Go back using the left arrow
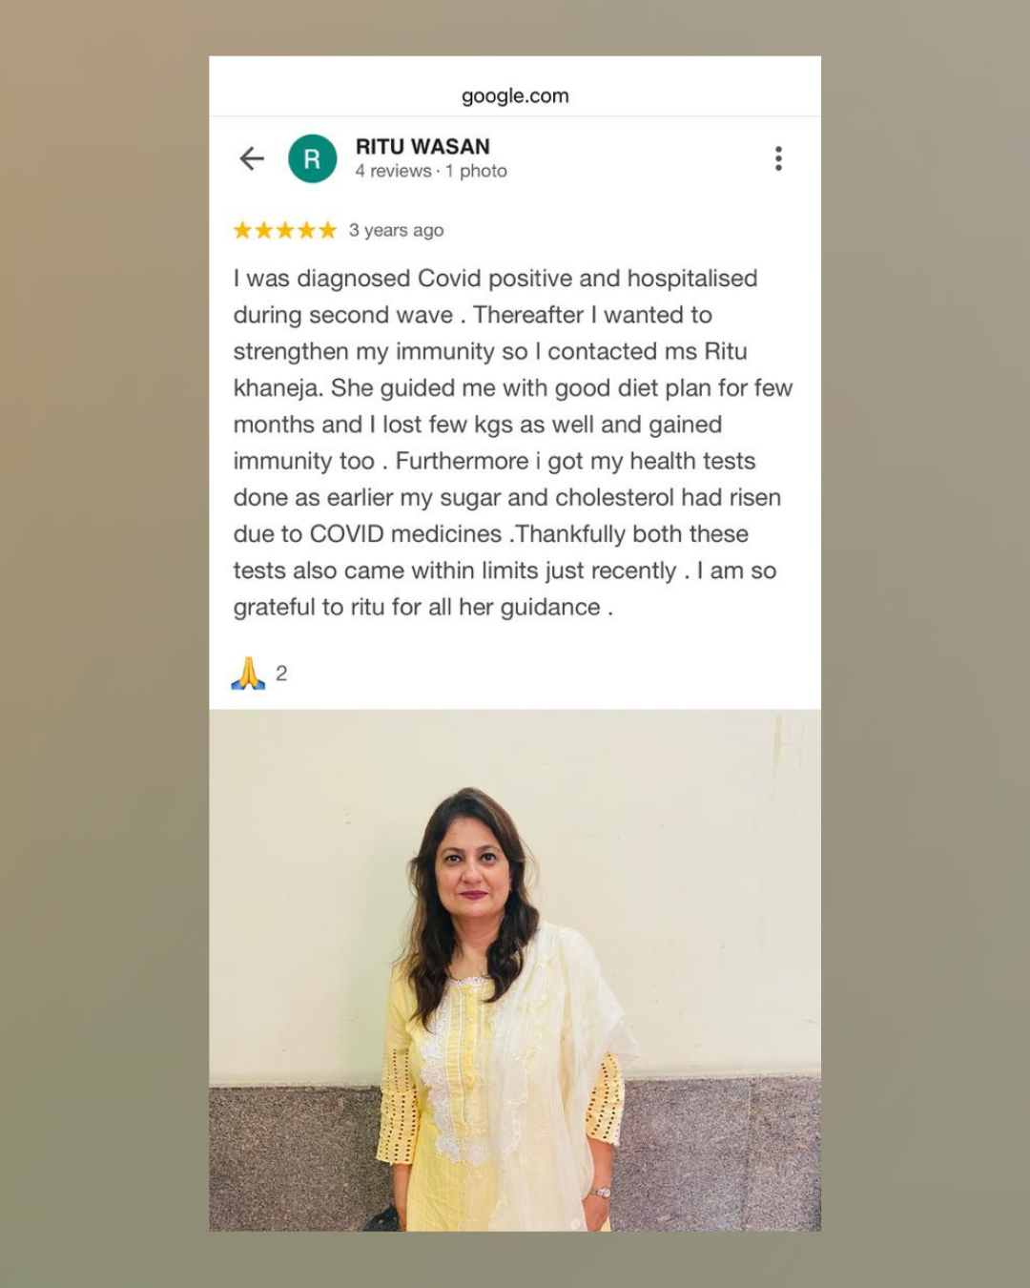The width and height of the screenshot is (1030, 1288). point(252,158)
